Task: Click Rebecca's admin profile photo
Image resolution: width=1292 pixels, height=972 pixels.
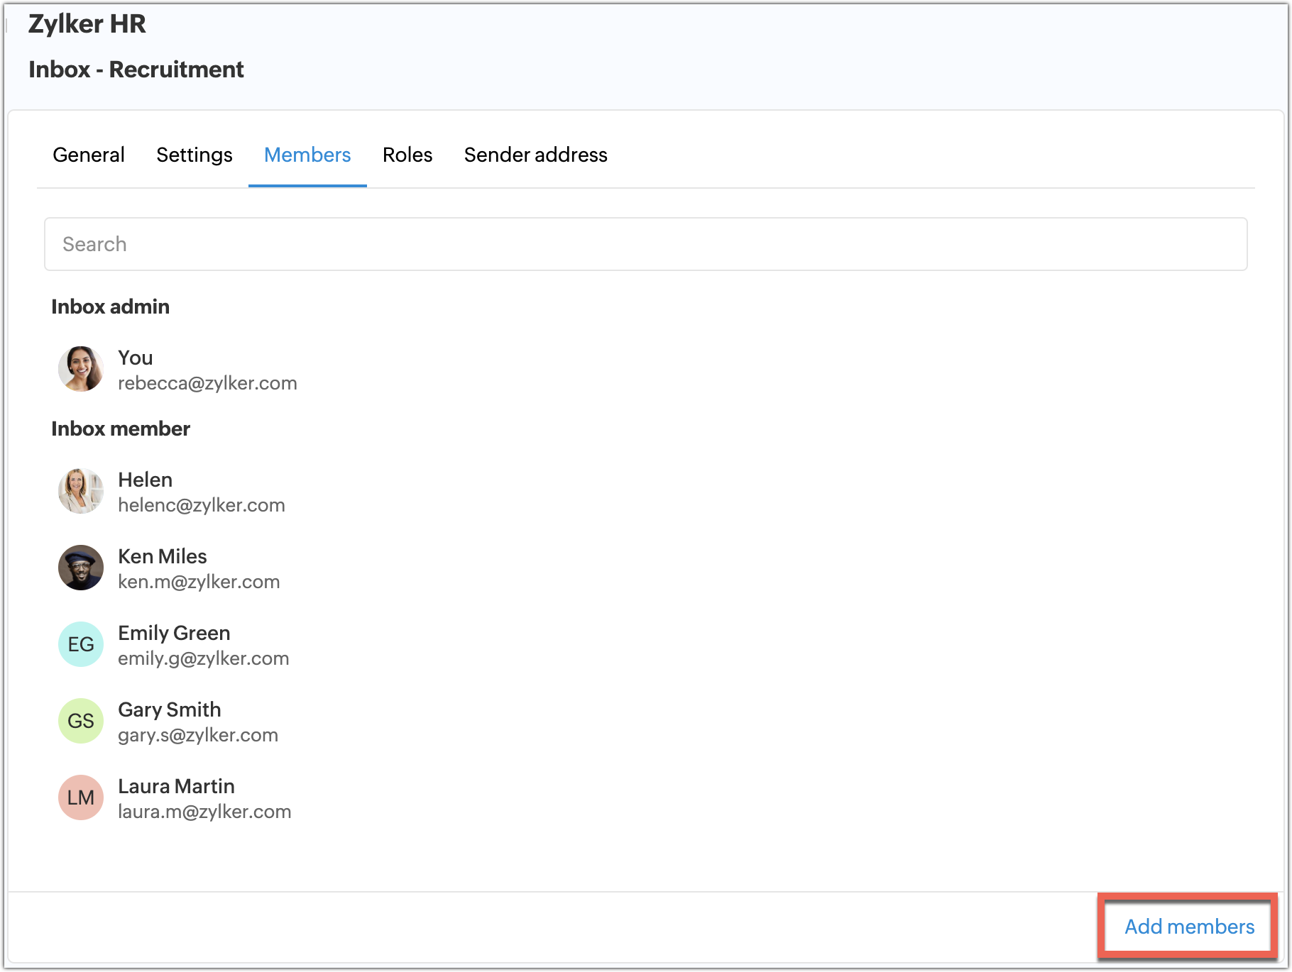Action: pyautogui.click(x=80, y=369)
